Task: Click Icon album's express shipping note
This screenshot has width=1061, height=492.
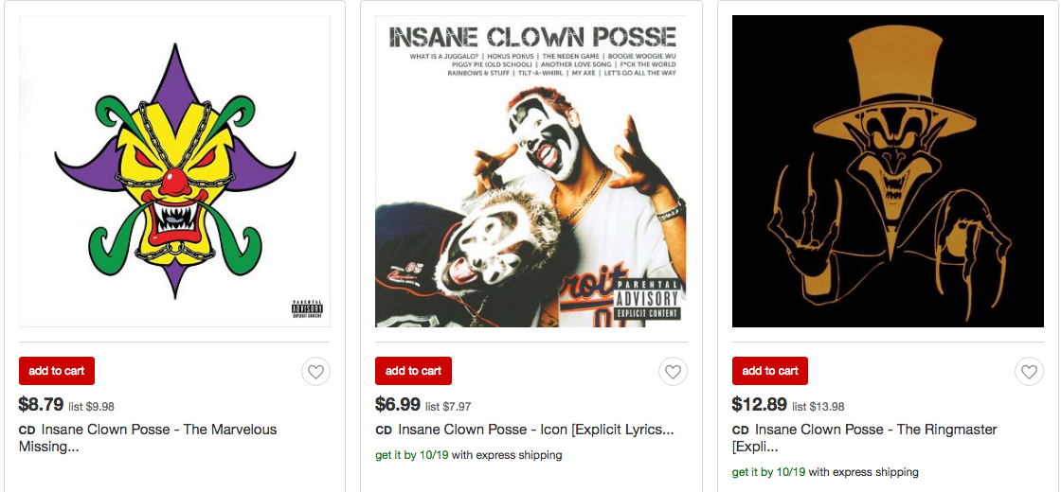Action: [x=468, y=455]
